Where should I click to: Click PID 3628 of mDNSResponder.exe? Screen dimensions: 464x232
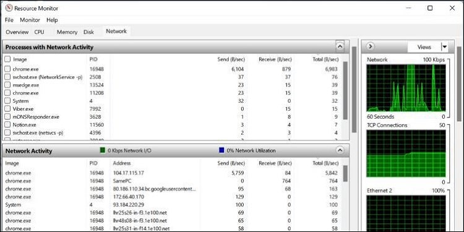coord(95,117)
